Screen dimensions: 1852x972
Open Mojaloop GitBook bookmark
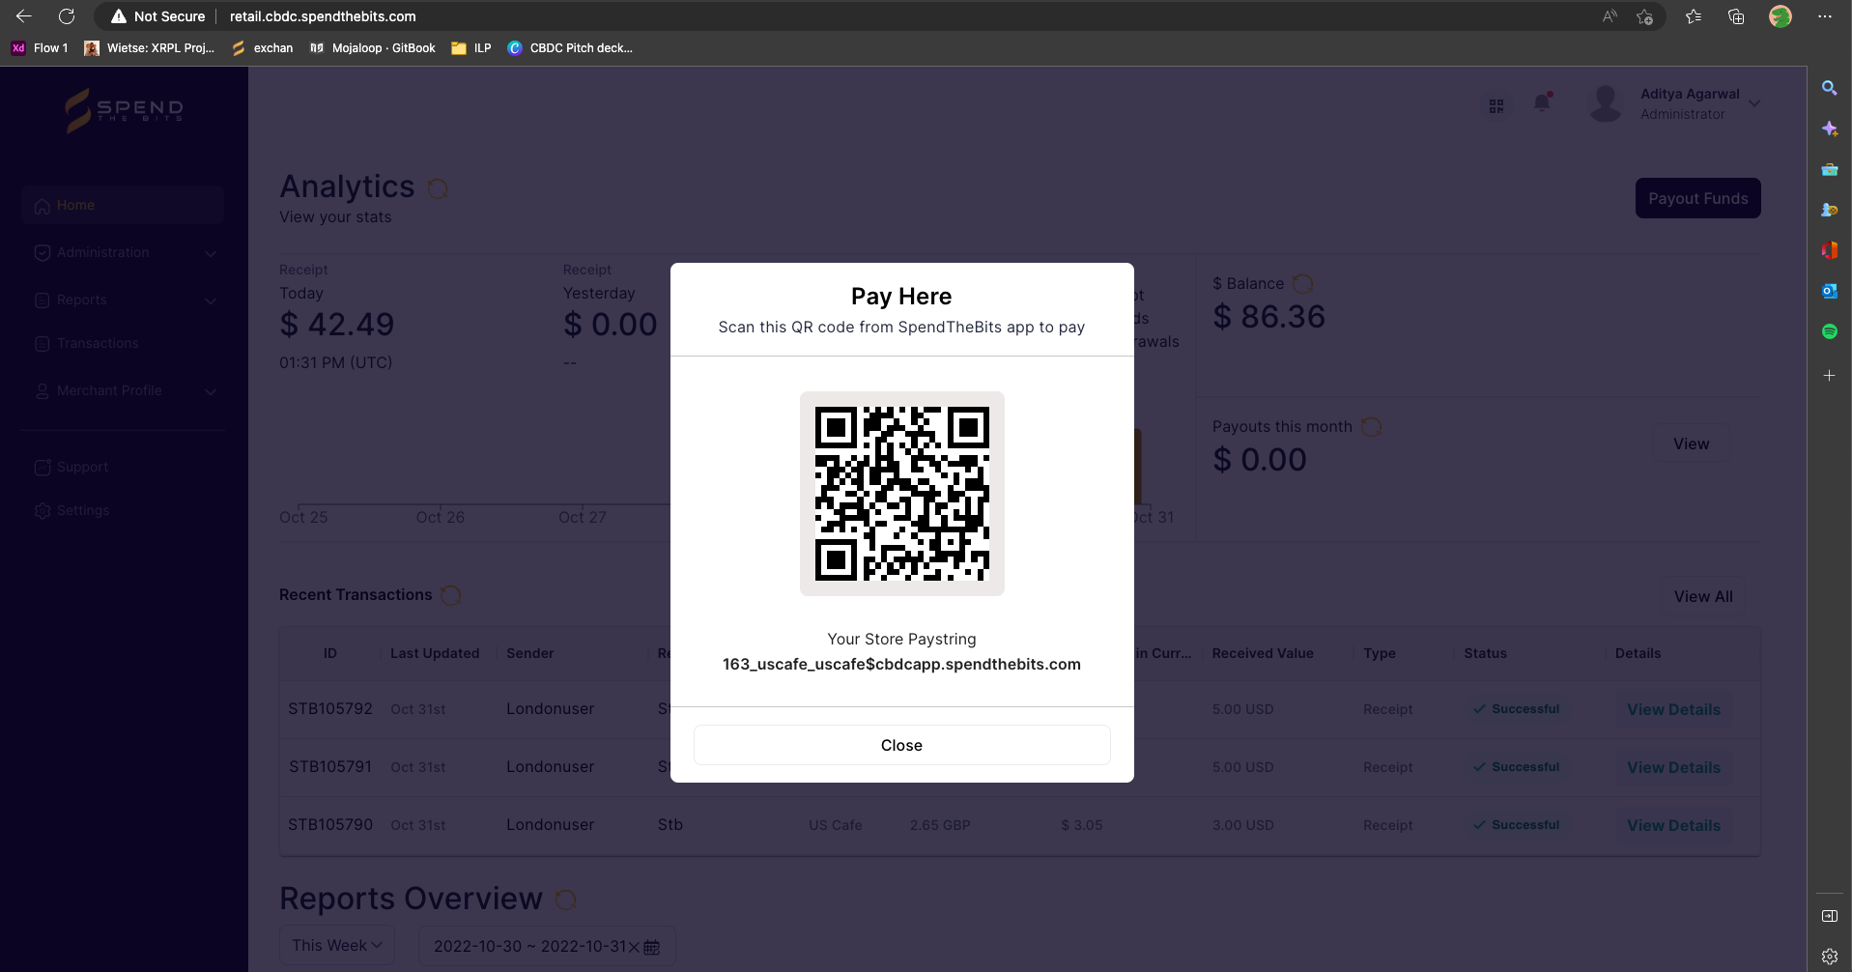tap(372, 48)
